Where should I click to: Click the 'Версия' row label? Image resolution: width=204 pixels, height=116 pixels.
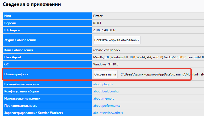10,23
